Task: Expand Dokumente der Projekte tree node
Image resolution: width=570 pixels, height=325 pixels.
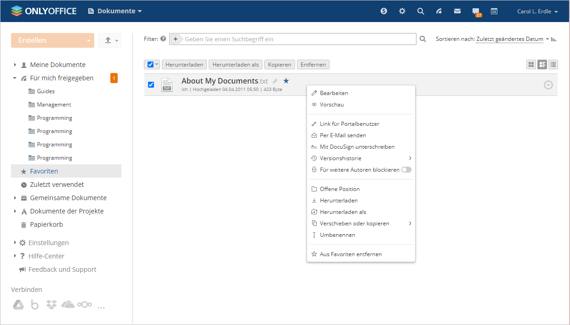Action: [x=15, y=211]
